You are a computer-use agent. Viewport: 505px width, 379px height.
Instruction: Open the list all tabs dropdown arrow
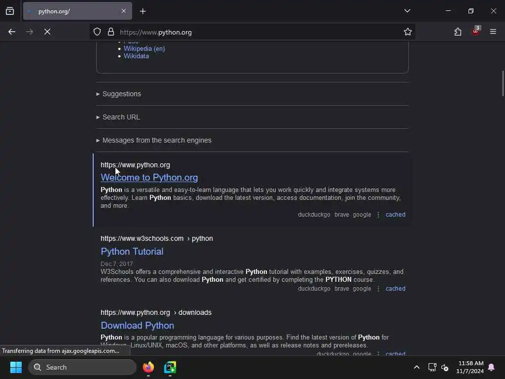407,11
